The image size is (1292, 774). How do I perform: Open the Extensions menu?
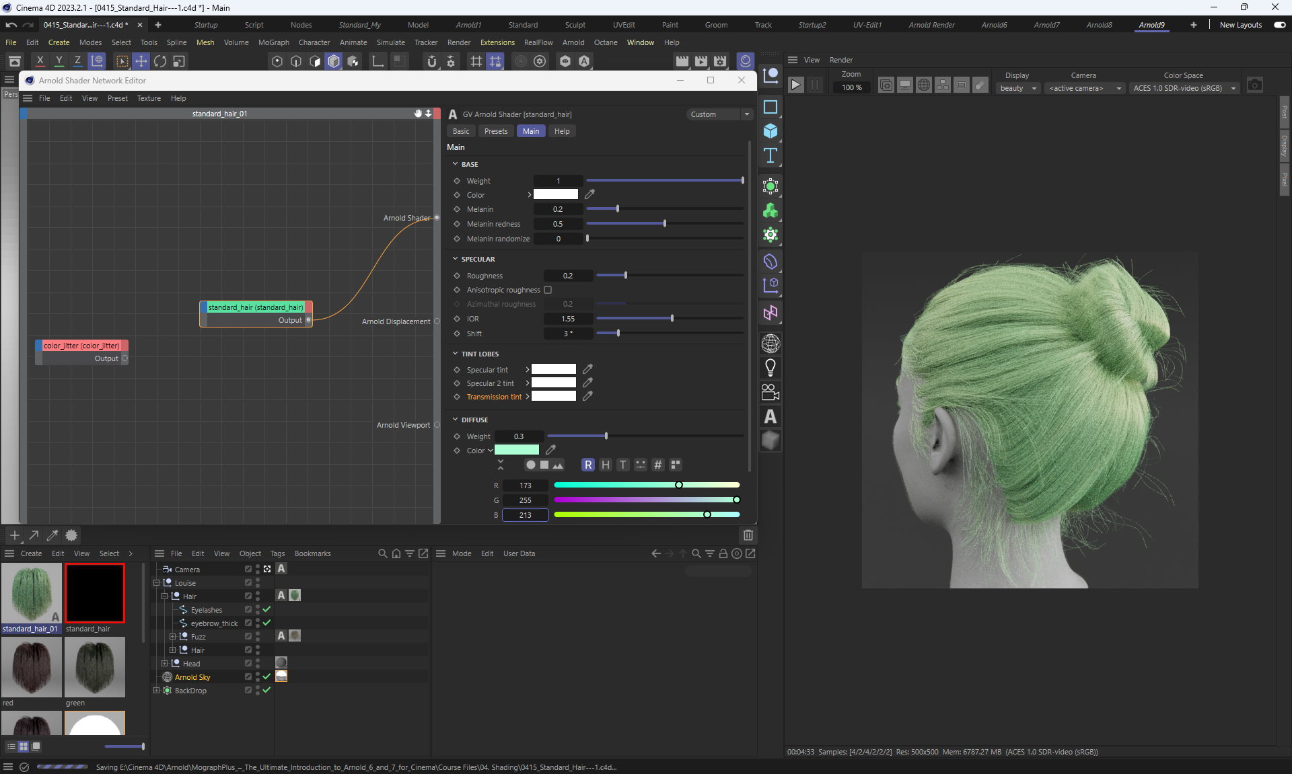tap(497, 42)
